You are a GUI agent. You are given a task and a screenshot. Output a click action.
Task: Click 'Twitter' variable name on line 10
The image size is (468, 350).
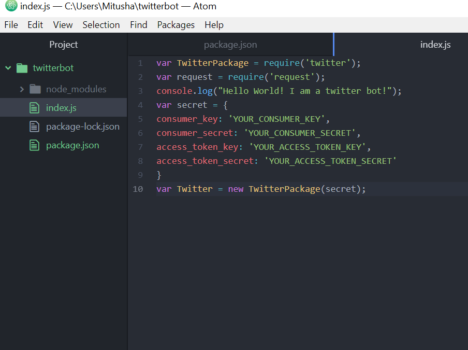pos(195,189)
